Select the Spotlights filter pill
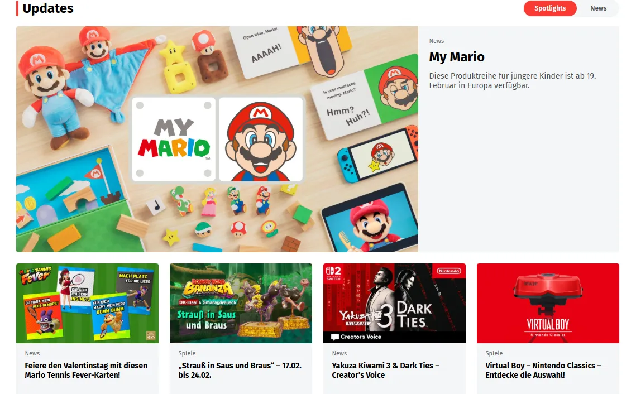 point(549,8)
